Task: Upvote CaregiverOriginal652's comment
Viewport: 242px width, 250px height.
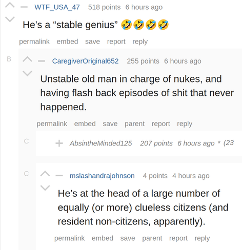Action: tap(27, 59)
